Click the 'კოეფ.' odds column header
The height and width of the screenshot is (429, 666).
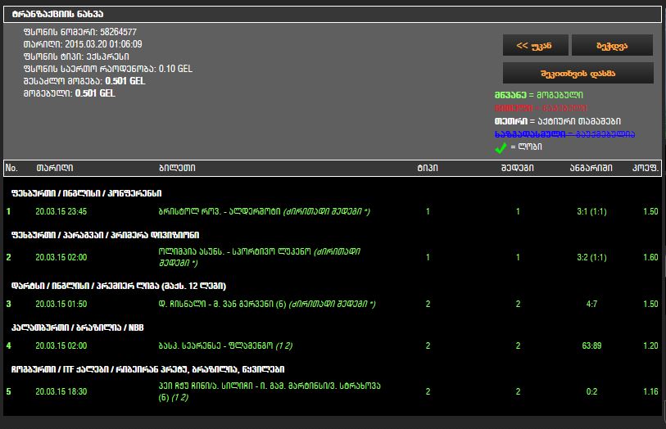tap(646, 168)
